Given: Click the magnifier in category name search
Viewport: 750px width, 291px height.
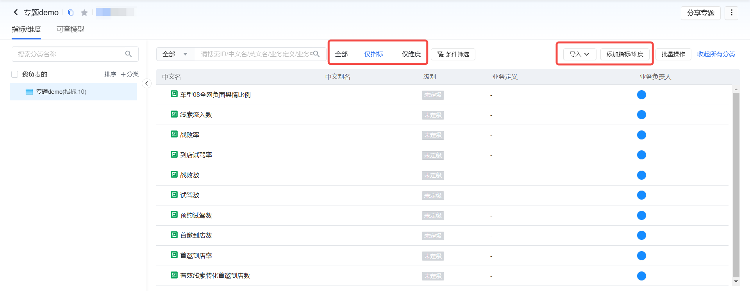Looking at the screenshot, I should 128,54.
